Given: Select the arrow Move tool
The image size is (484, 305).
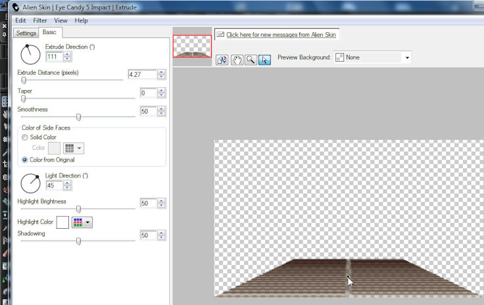Looking at the screenshot, I should coord(264,60).
